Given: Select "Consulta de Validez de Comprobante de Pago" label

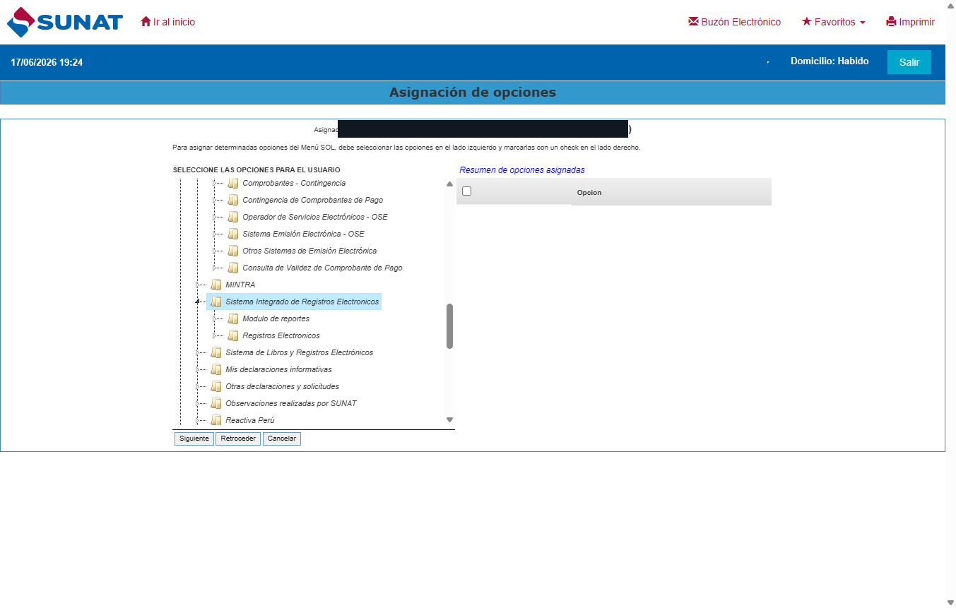Looking at the screenshot, I should coord(323,268).
